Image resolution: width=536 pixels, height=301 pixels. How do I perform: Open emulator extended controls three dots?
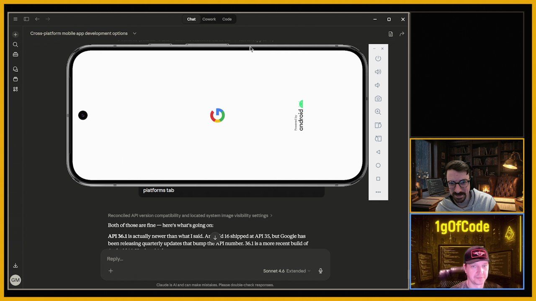click(378, 192)
